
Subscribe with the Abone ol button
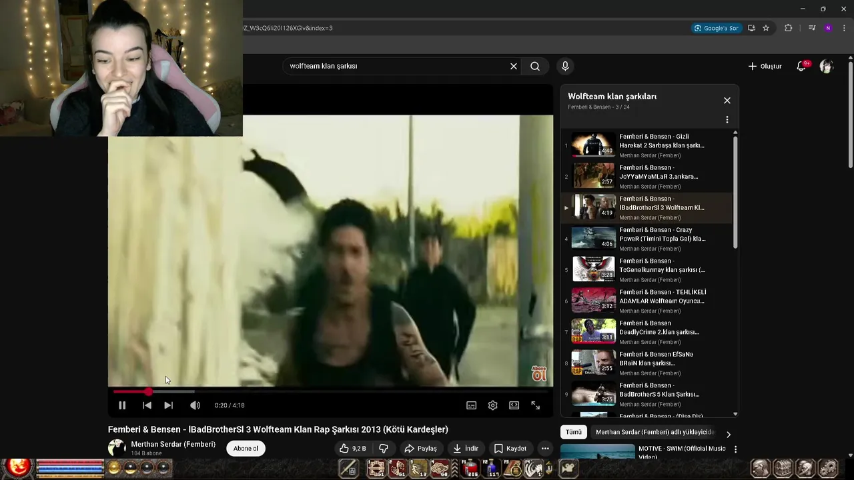[246, 449]
